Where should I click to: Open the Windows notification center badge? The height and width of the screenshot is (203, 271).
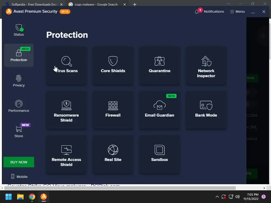point(264,197)
